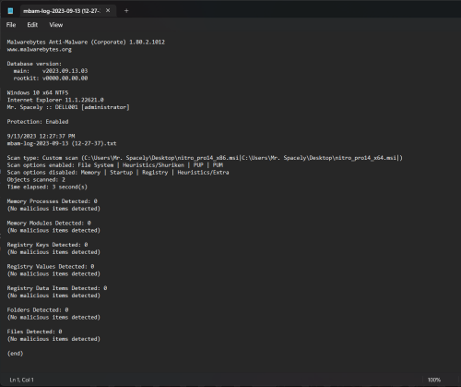461x387 pixels.
Task: Click the Internet Explorer 11.1.22621.0 line
Action: click(x=55, y=100)
